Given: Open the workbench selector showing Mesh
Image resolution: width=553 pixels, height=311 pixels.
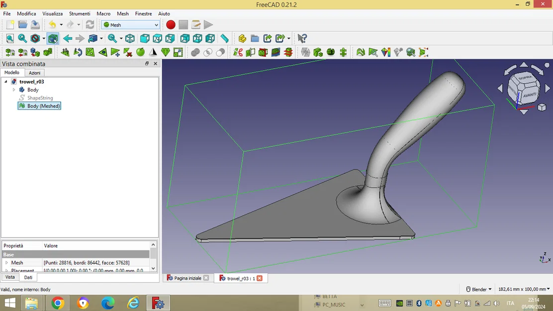Looking at the screenshot, I should (x=130, y=24).
